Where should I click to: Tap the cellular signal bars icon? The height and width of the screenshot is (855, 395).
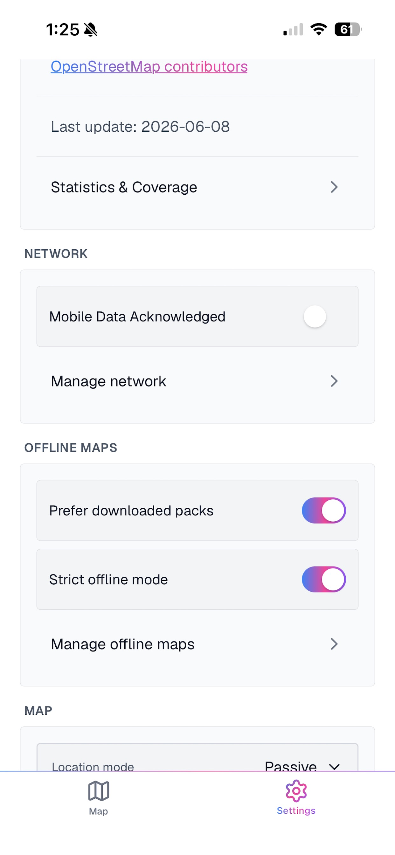point(293,30)
